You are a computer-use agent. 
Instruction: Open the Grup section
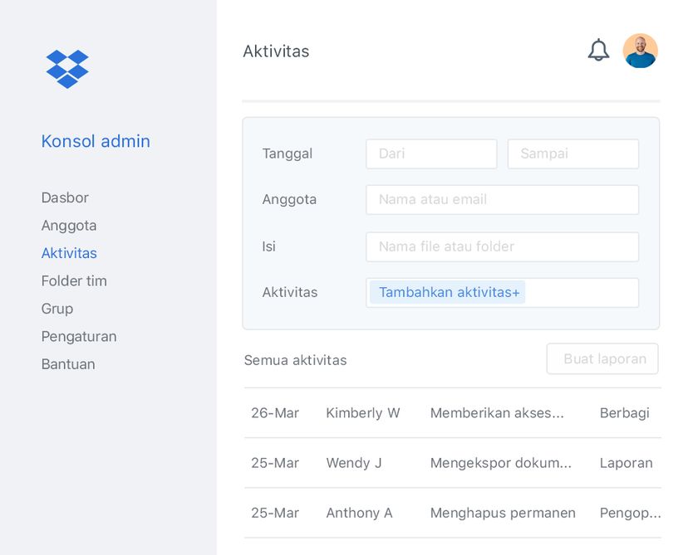point(57,309)
